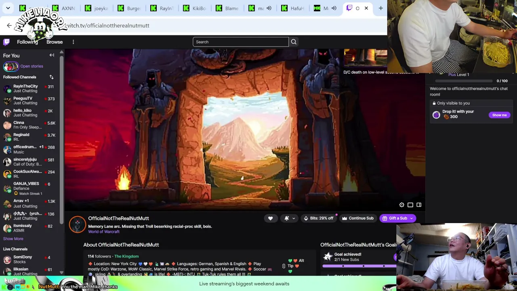This screenshot has height=291, width=517.
Task: Switch to the AXNN browser tab
Action: [x=64, y=8]
